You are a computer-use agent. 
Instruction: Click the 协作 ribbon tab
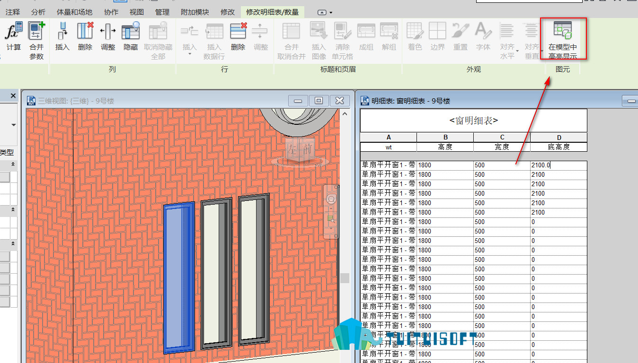tap(111, 12)
